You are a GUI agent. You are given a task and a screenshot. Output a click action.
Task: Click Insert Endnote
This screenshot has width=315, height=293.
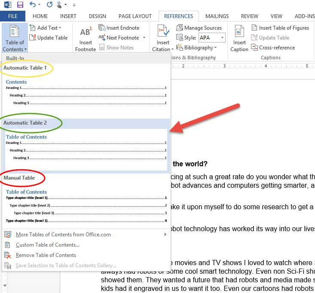coord(119,28)
